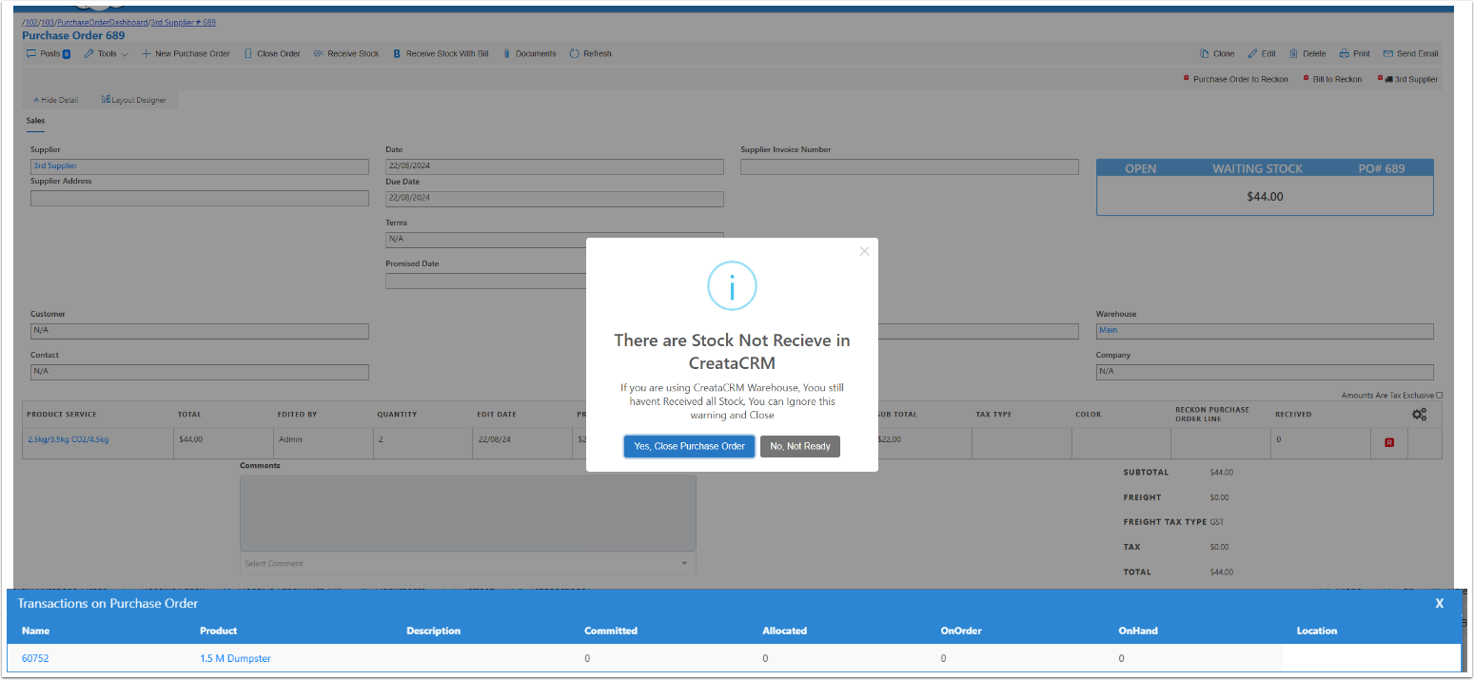Toggle Amounts Are Tax Exclusive checkbox

pos(1439,396)
